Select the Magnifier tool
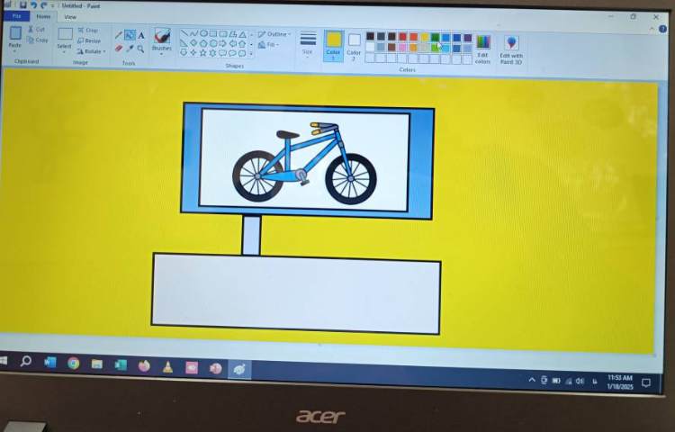 click(x=141, y=49)
